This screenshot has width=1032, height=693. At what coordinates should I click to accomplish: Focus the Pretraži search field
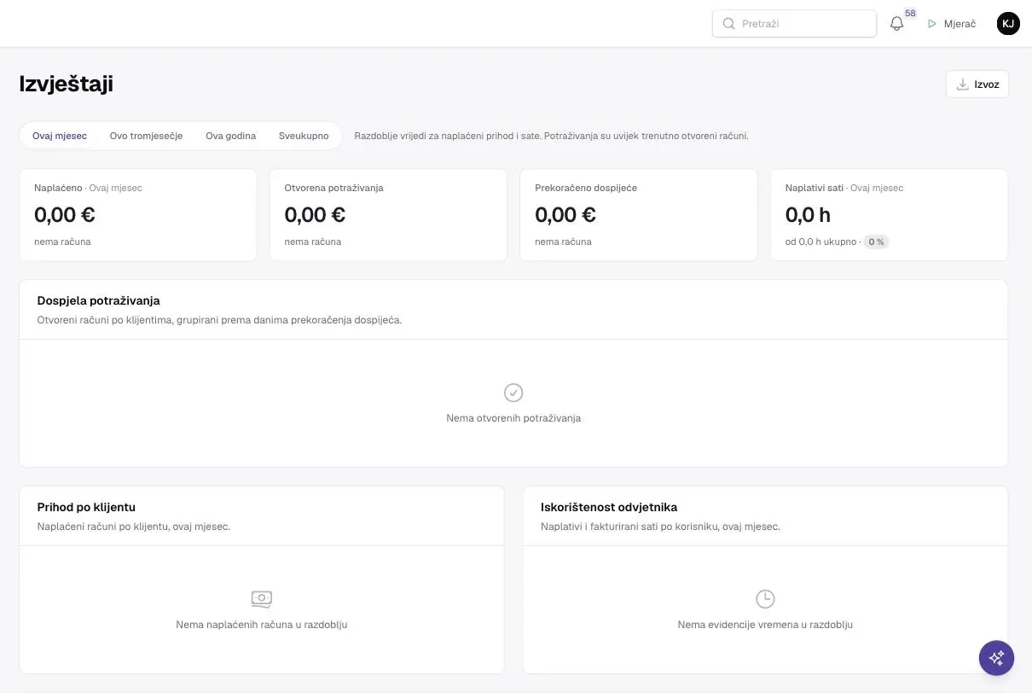pos(794,24)
